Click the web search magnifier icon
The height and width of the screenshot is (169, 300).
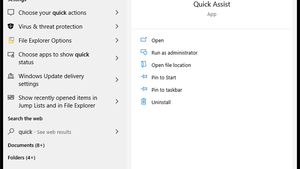tap(11, 132)
